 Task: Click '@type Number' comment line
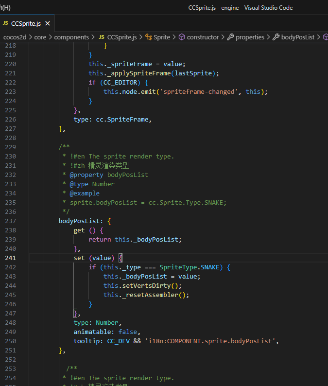pyautogui.click(x=92, y=184)
